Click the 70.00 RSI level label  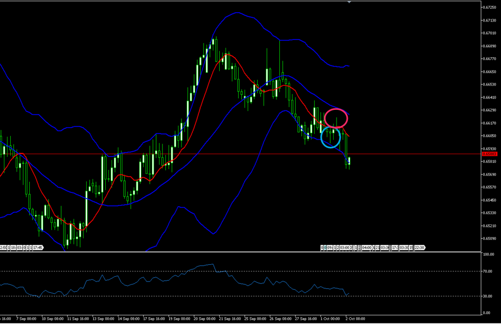[488, 271]
